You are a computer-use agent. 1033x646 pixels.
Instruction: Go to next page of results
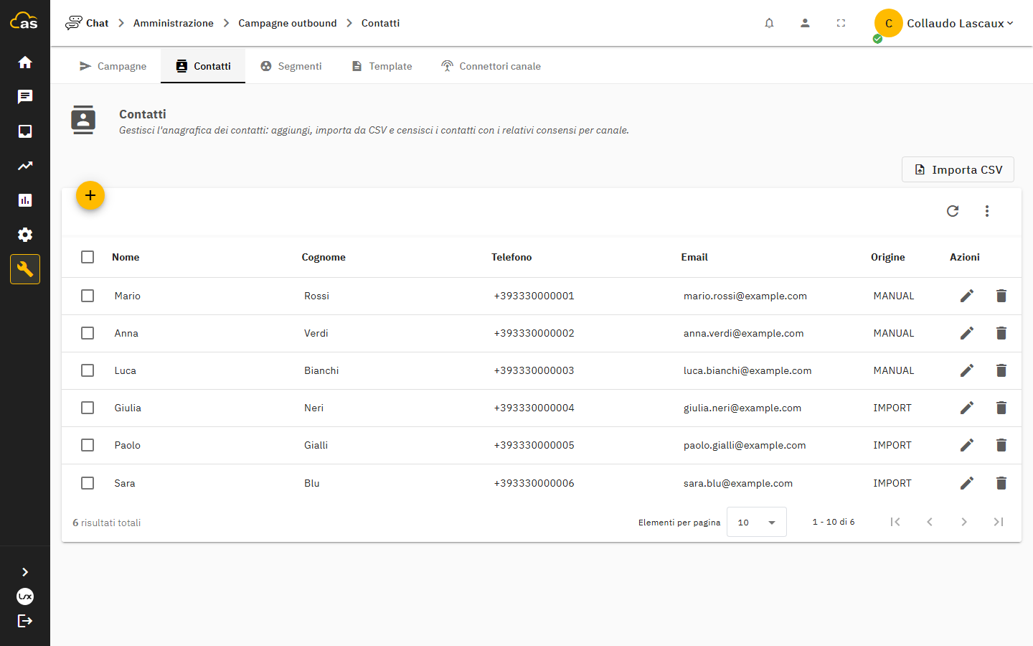(x=964, y=522)
